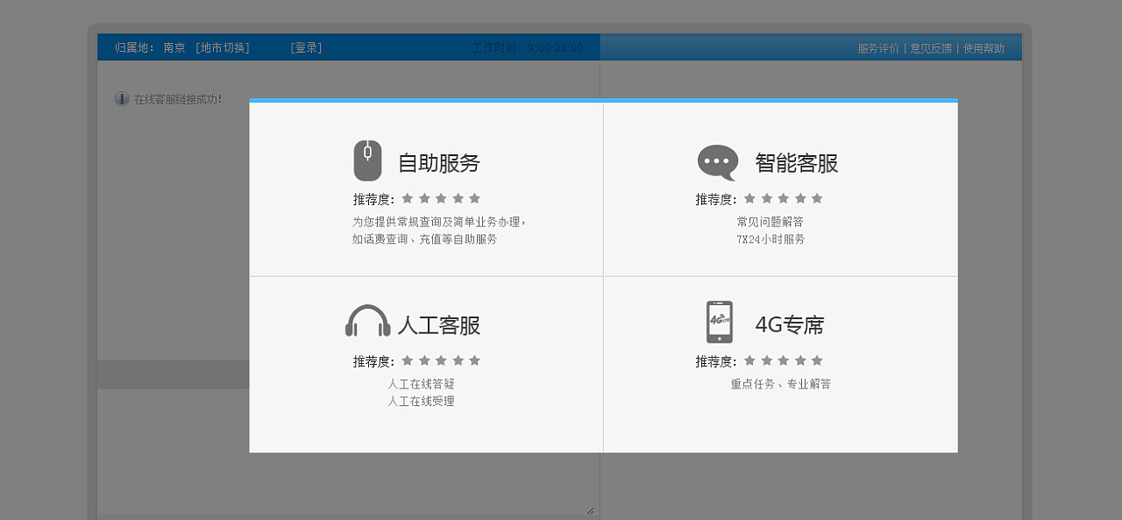Viewport: 1122px width, 520px height.
Task: Click the star rating under 人工客服
Action: (x=441, y=361)
